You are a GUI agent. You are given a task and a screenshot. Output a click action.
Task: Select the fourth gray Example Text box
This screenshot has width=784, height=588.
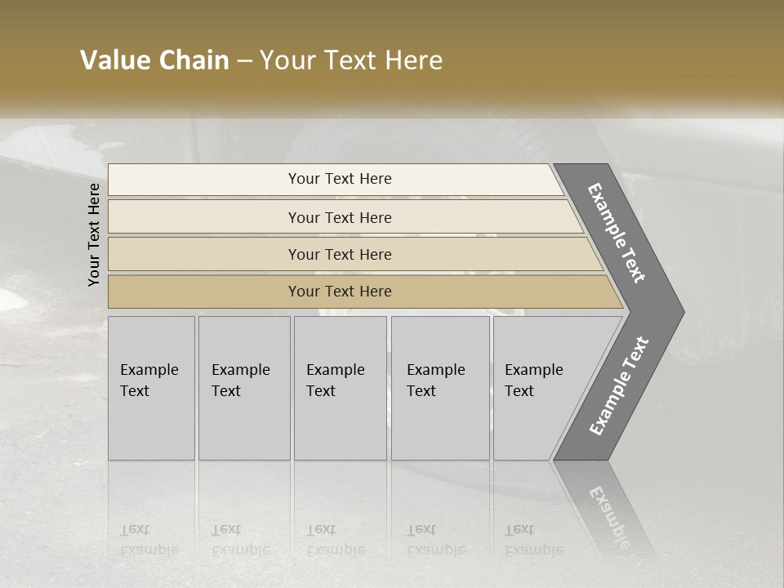coord(440,388)
